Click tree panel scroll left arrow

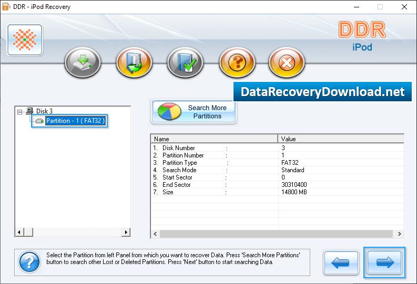click(19, 232)
